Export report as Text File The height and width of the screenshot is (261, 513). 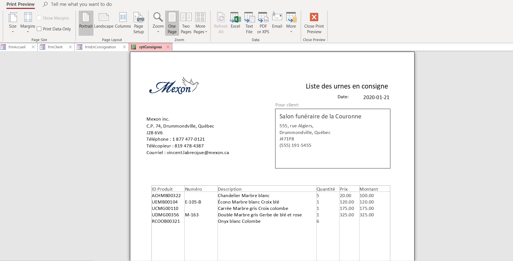[x=249, y=23]
